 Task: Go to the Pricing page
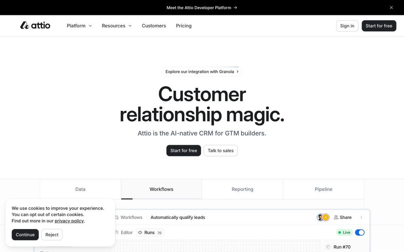[x=184, y=26]
